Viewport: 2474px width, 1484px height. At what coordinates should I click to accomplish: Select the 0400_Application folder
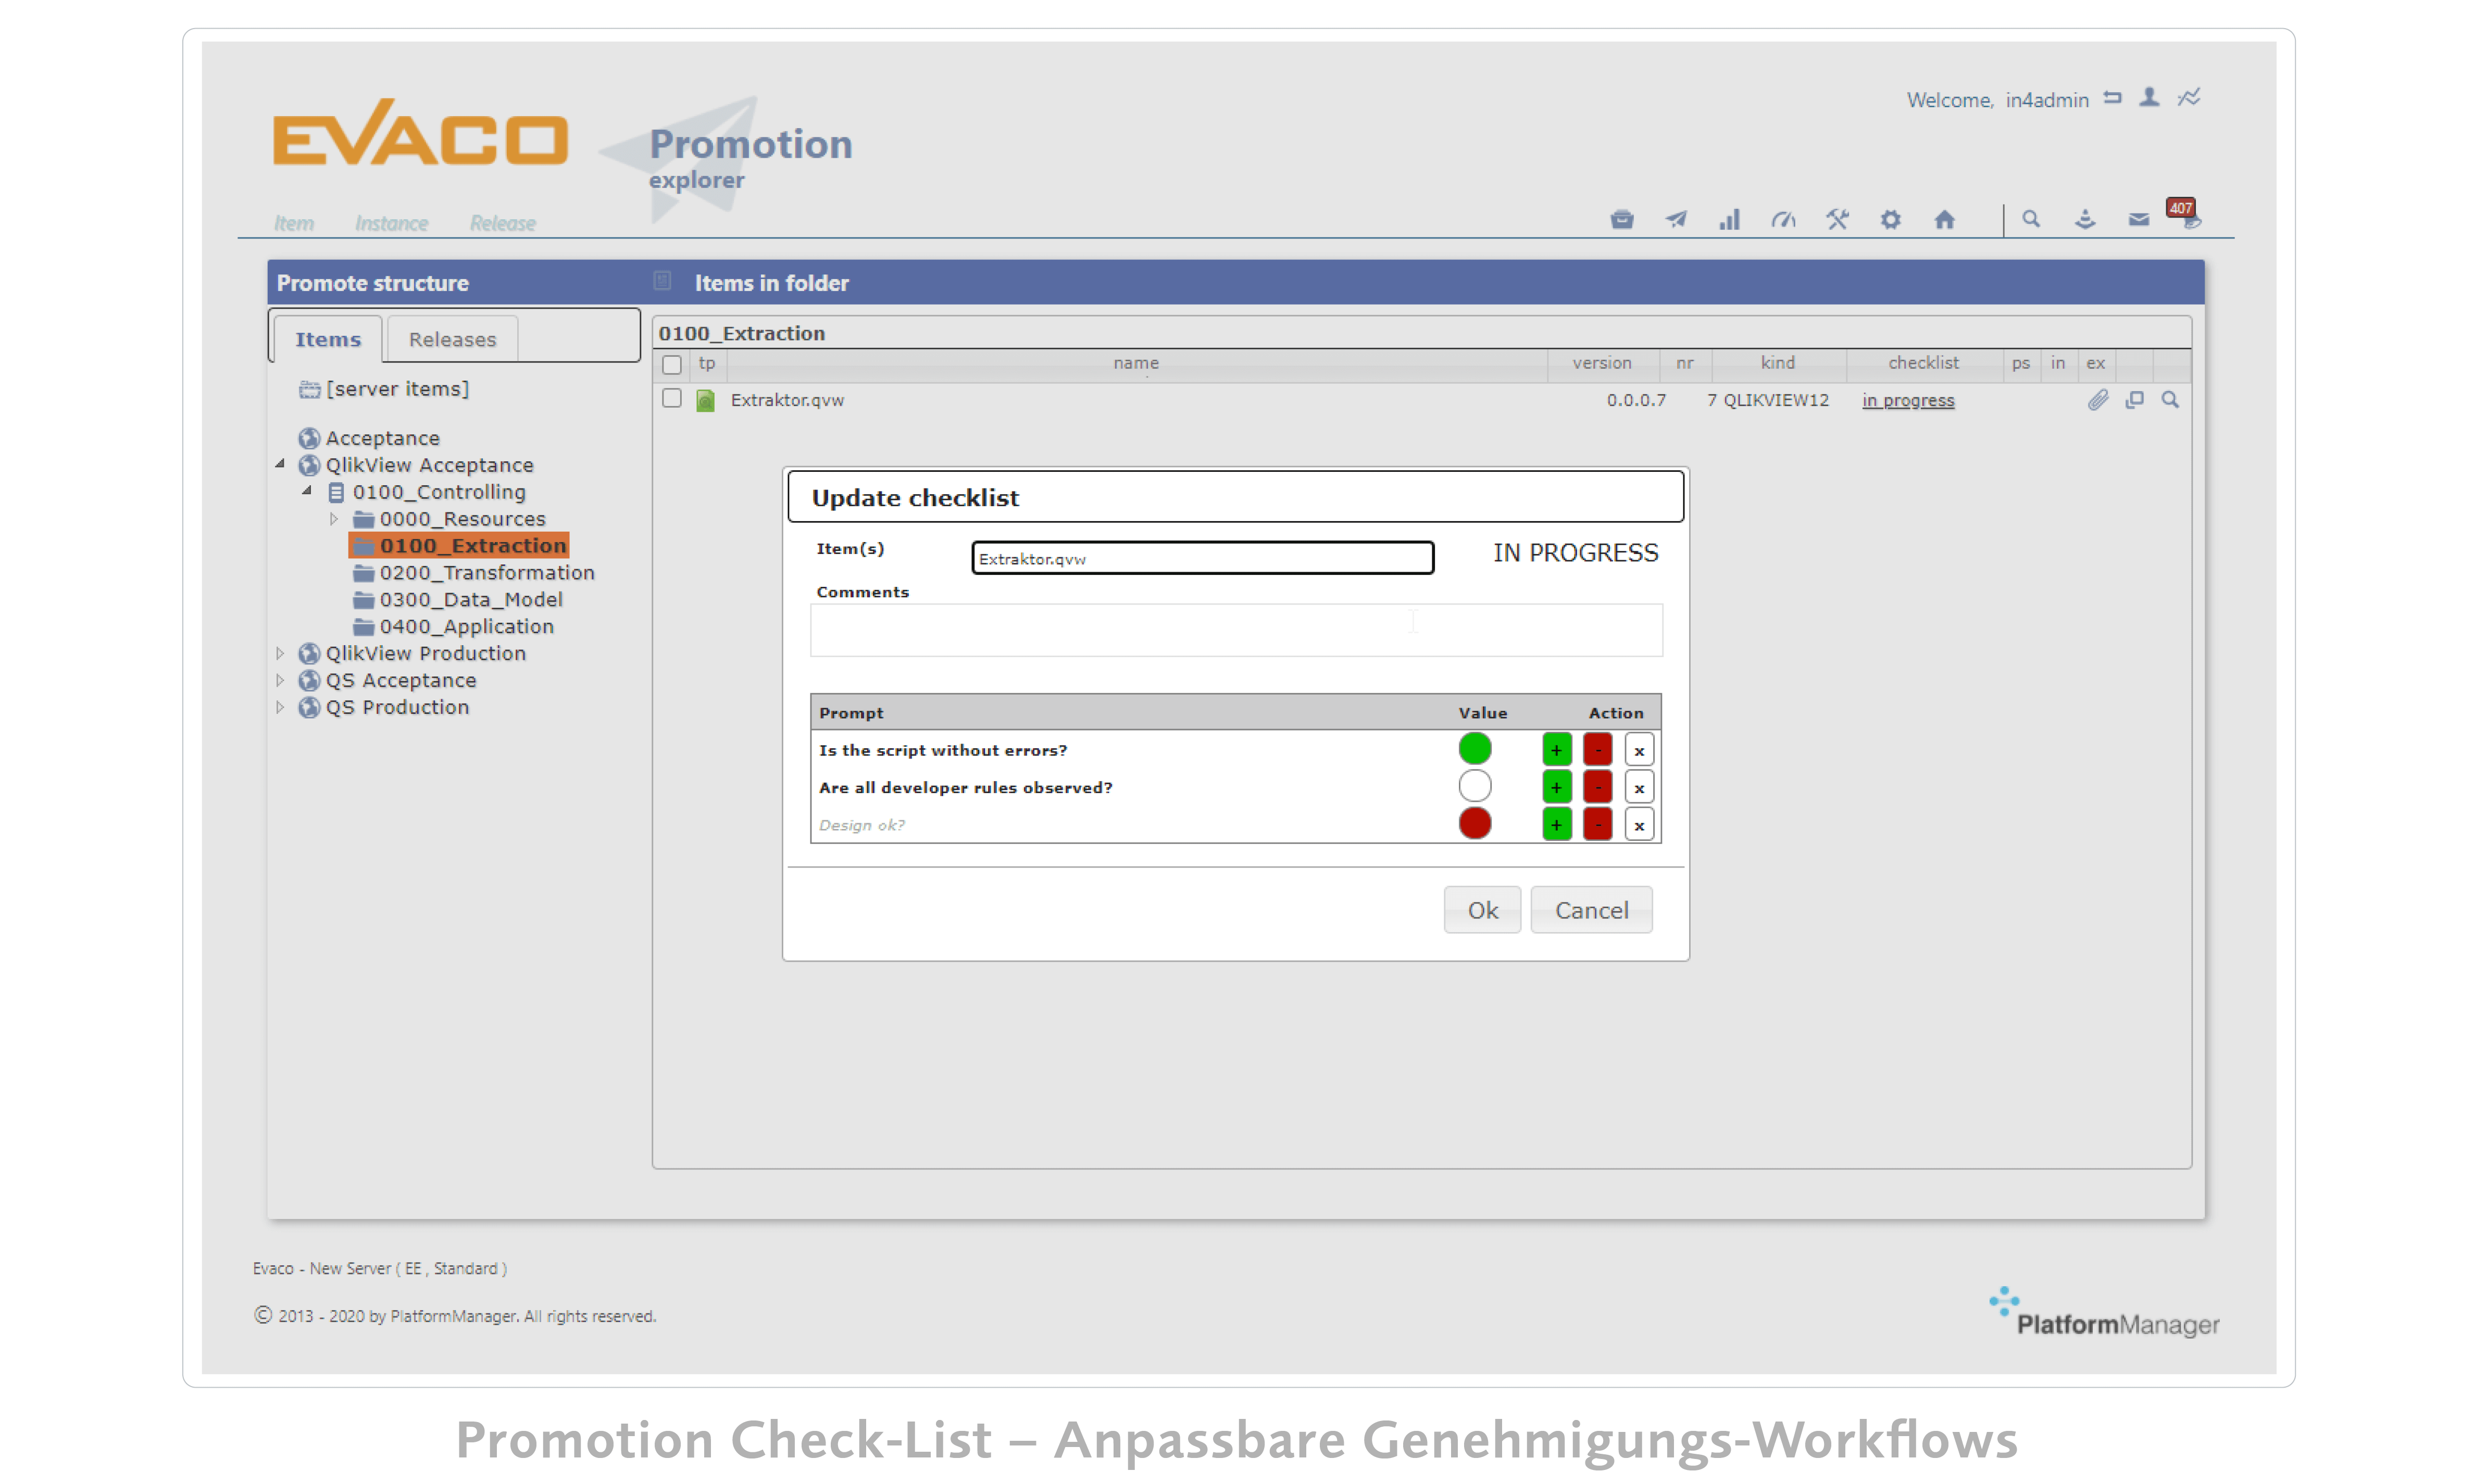coord(466,626)
